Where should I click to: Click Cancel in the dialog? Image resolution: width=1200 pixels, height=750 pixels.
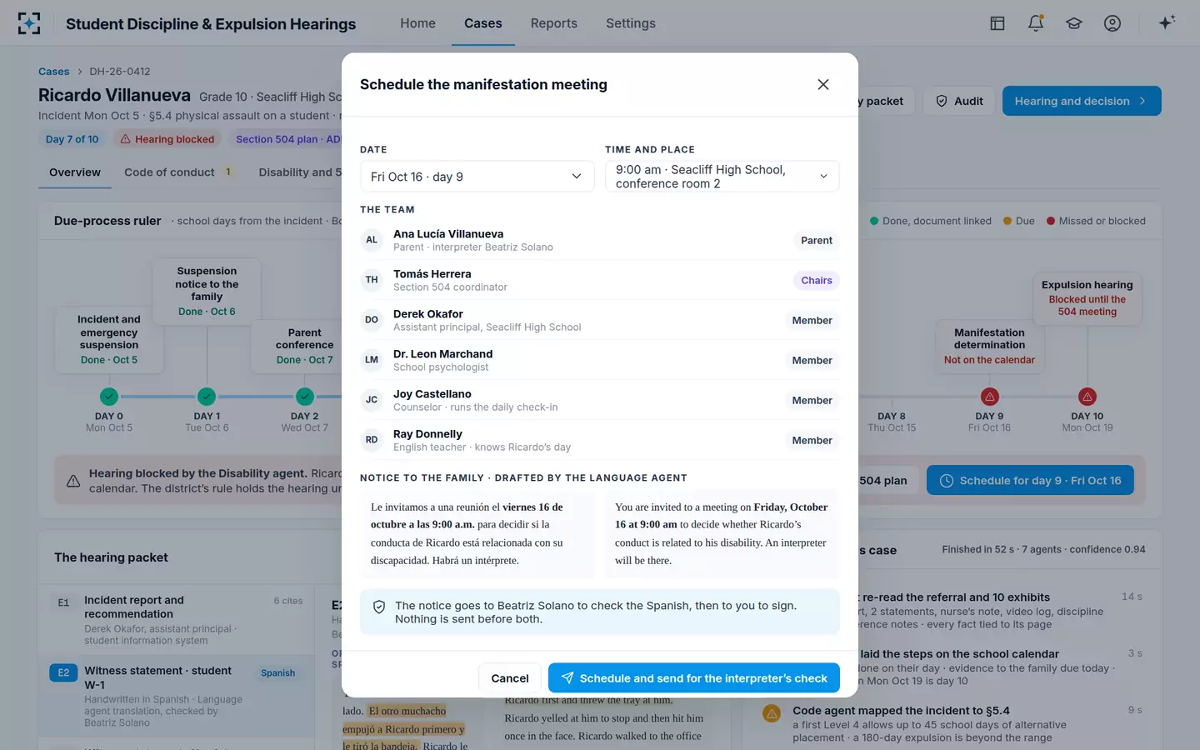pos(510,678)
